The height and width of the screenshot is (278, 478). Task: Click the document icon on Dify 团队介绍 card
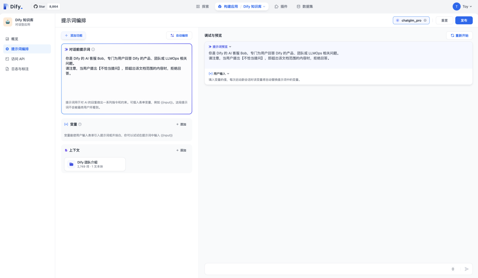(71, 164)
